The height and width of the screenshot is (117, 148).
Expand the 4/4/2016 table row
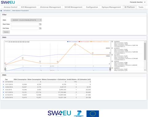(3, 89)
